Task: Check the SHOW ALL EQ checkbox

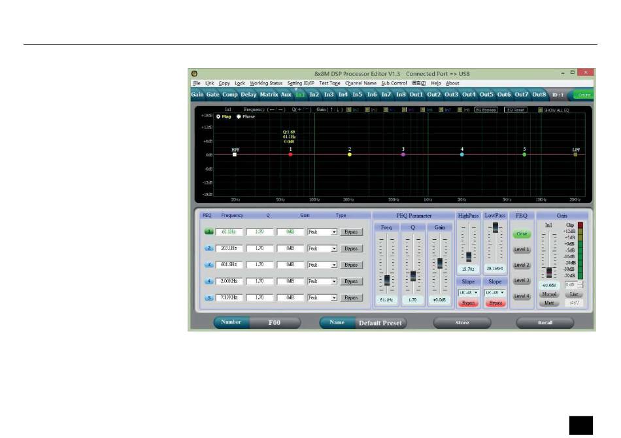Action: tap(540, 110)
